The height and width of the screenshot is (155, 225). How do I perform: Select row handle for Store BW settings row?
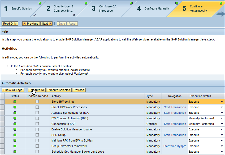(2, 102)
